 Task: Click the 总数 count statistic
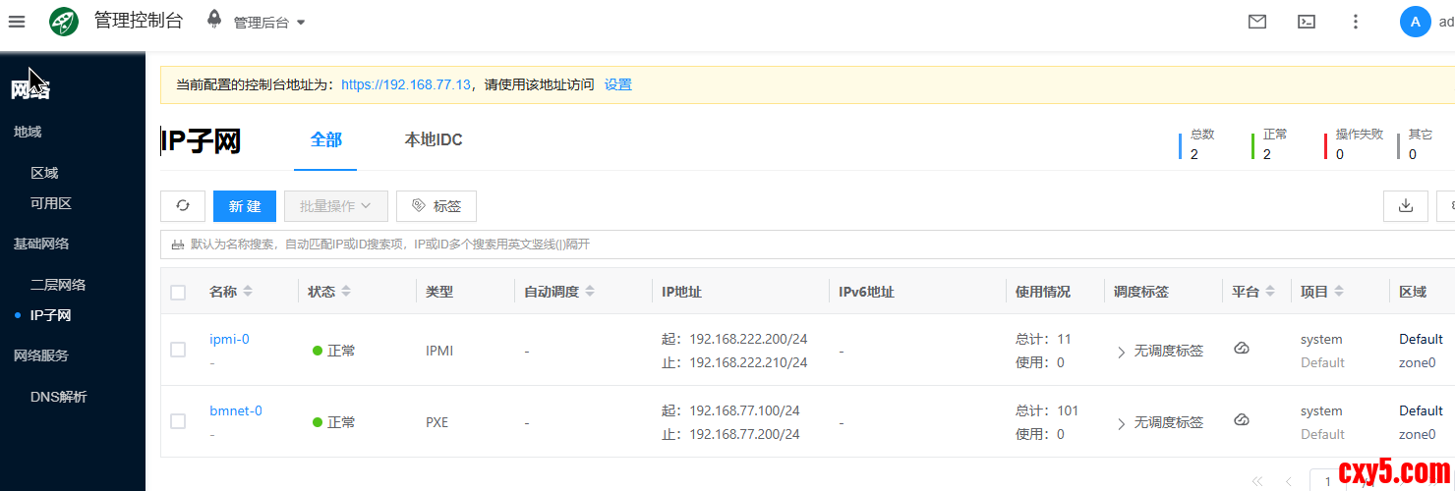point(1197,144)
